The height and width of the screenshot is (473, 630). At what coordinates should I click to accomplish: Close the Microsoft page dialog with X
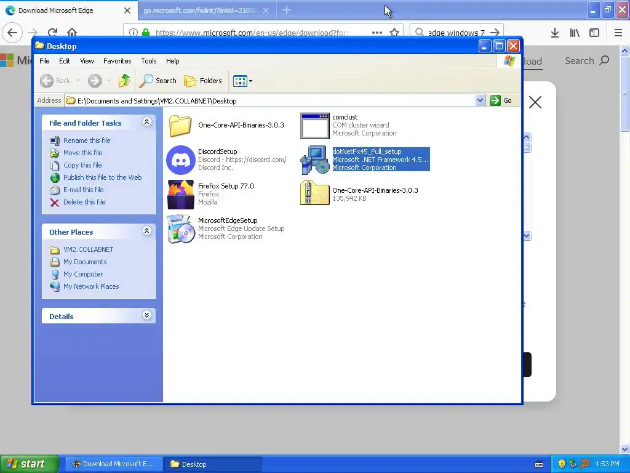[x=535, y=103]
